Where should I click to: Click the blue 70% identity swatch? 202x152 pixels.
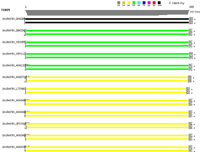coord(144,3)
